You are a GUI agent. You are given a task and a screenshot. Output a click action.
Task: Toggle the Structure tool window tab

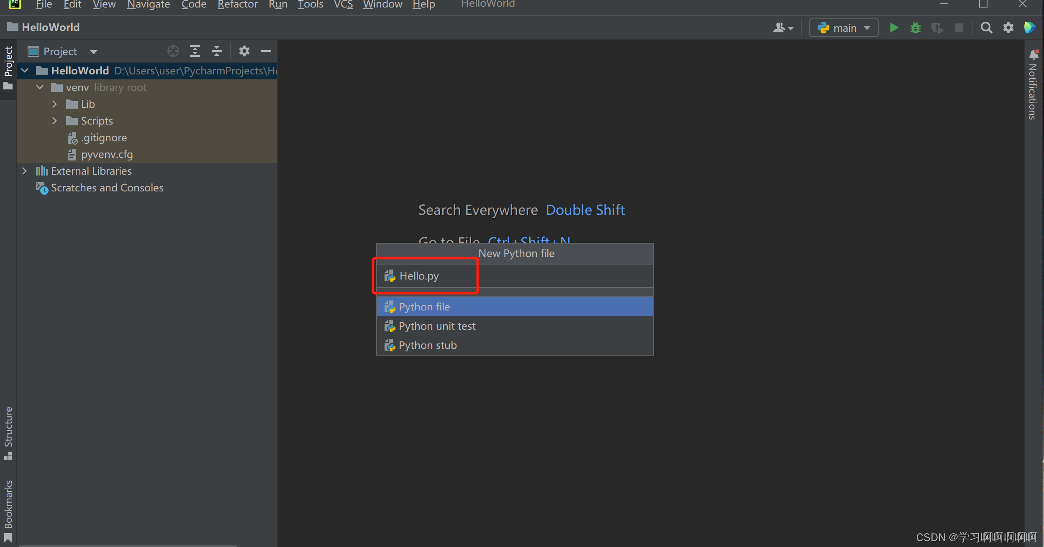[x=8, y=433]
